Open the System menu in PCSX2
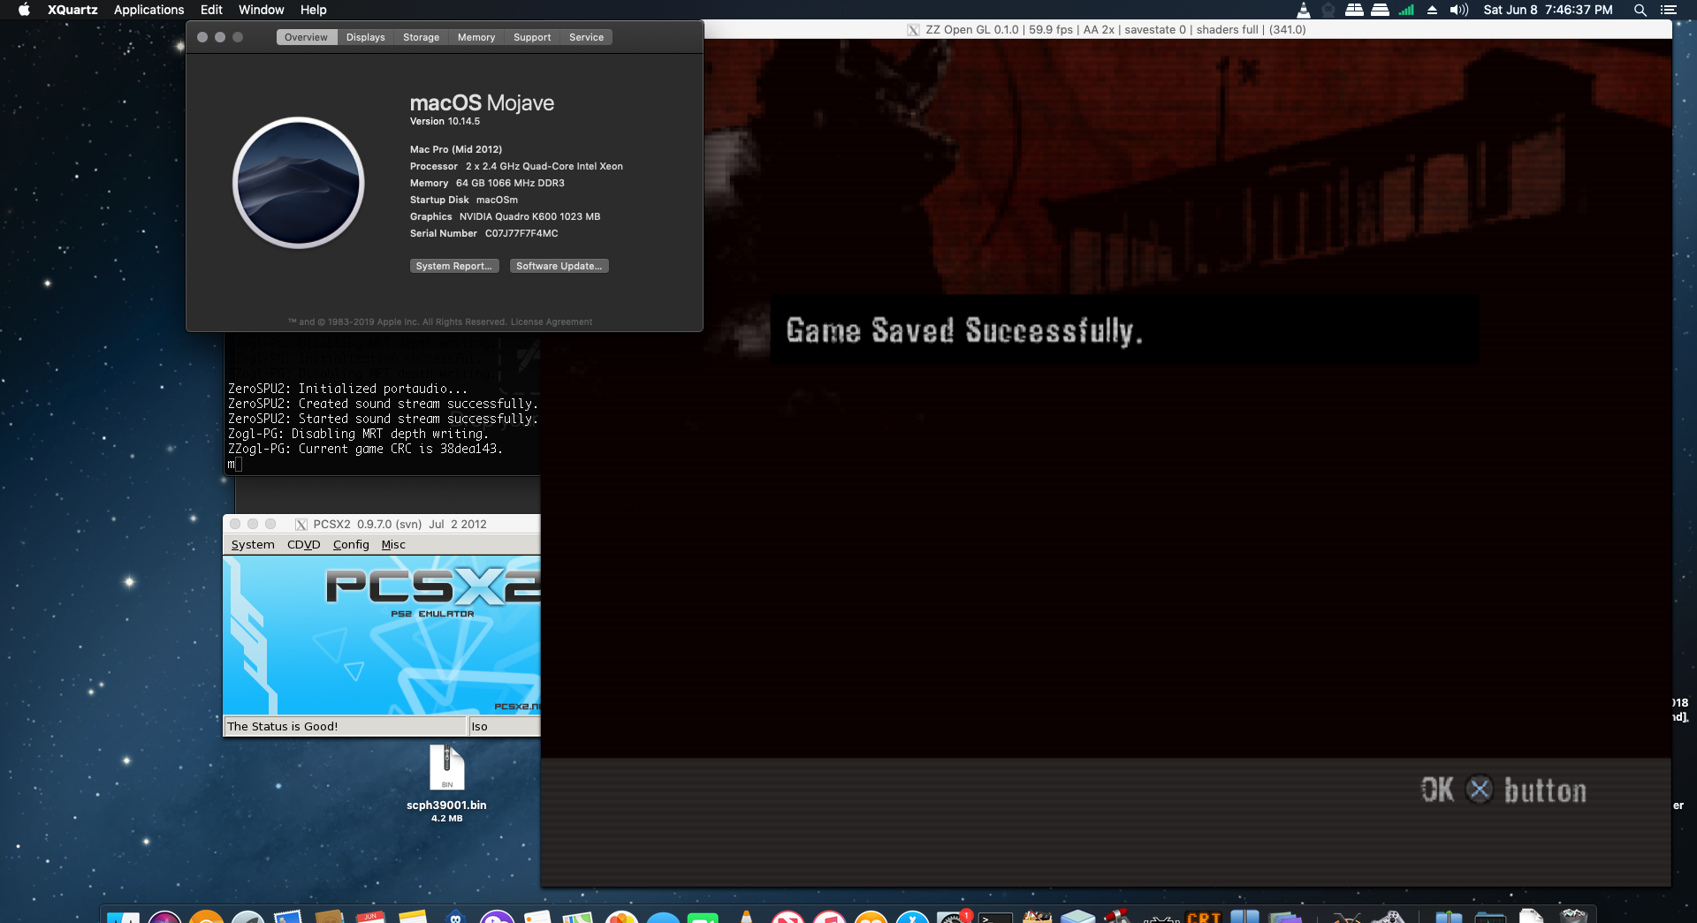The height and width of the screenshot is (923, 1697). coord(253,544)
